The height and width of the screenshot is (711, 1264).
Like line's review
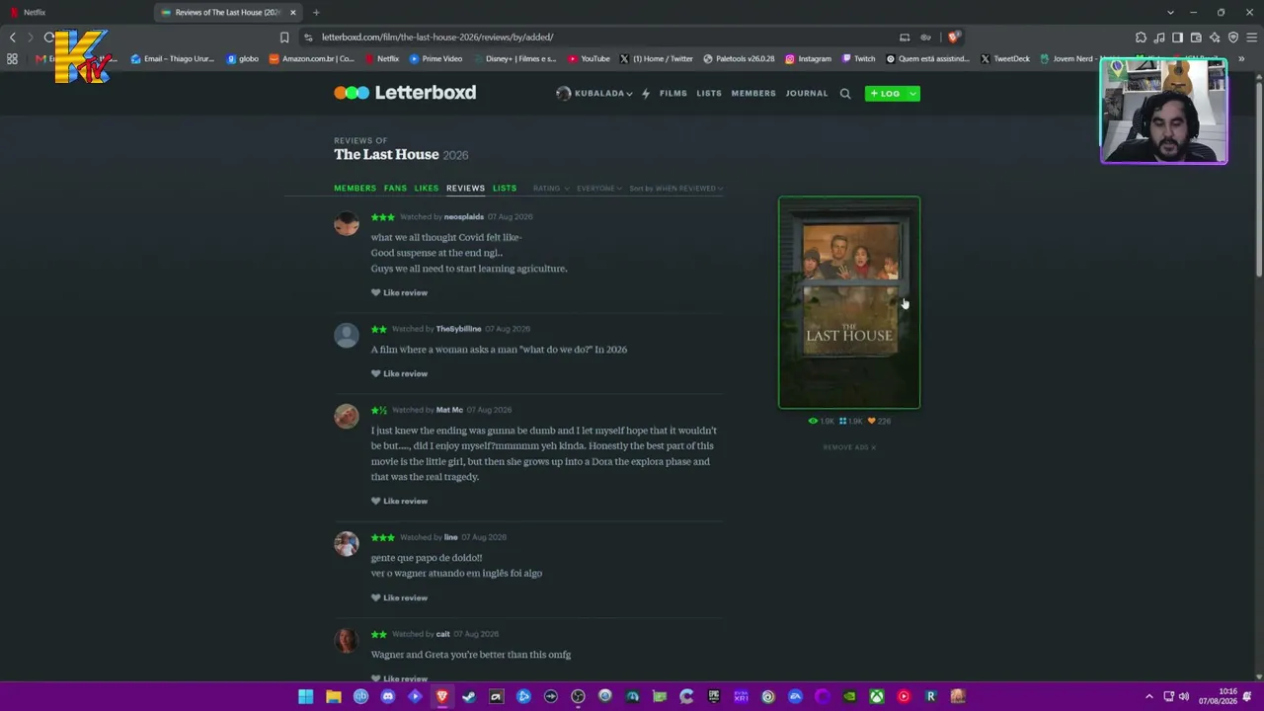[x=399, y=598]
